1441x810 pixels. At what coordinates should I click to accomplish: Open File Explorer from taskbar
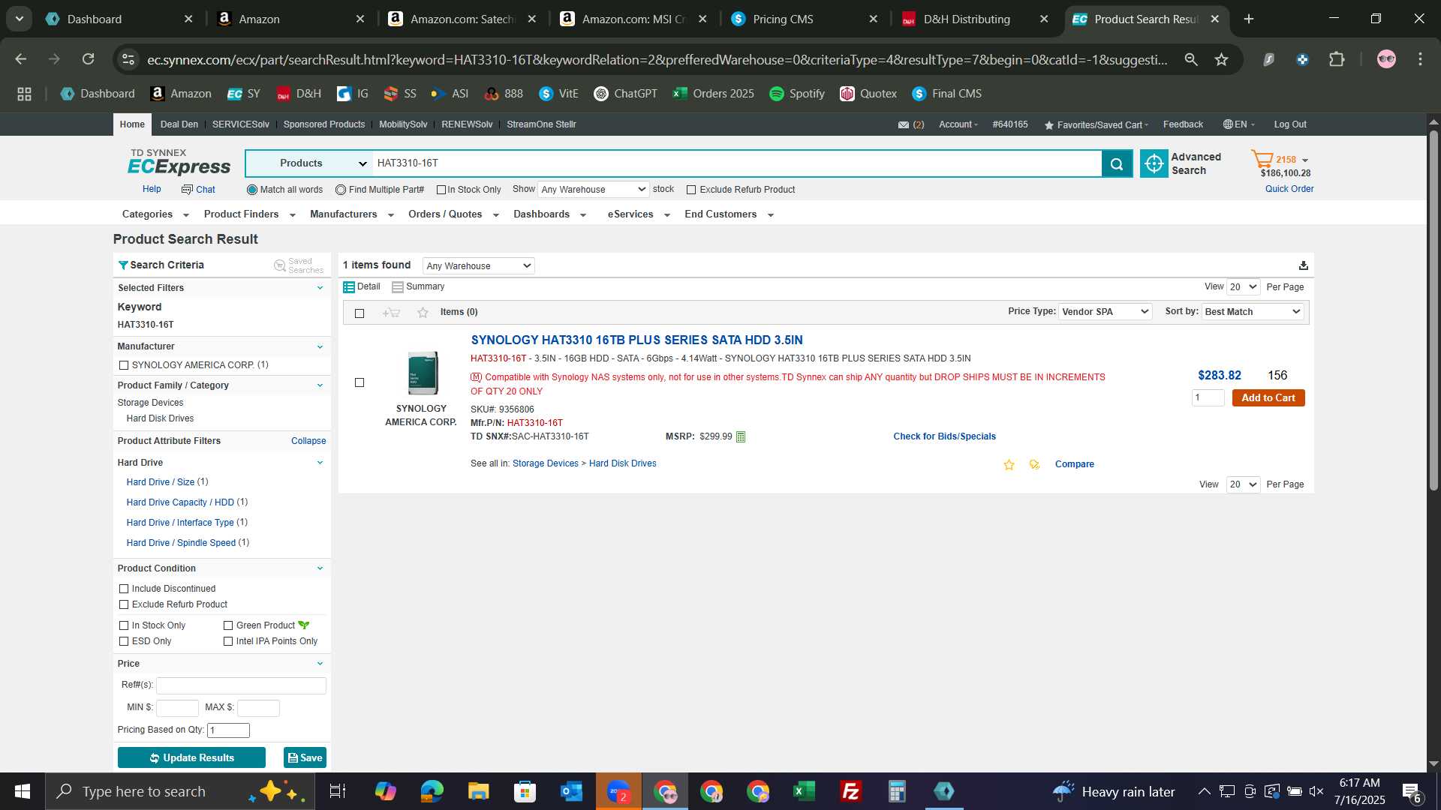(478, 791)
